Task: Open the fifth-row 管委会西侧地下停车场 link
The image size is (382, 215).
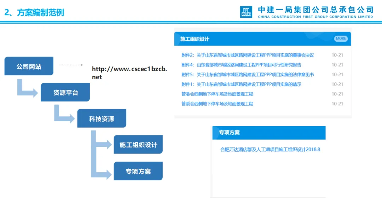Action: [x=217, y=94]
